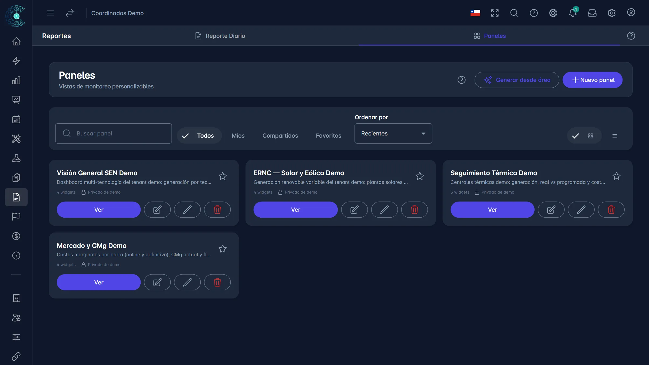Image resolution: width=649 pixels, height=365 pixels.
Task: Open the bar chart sidebar icon
Action: 16,80
